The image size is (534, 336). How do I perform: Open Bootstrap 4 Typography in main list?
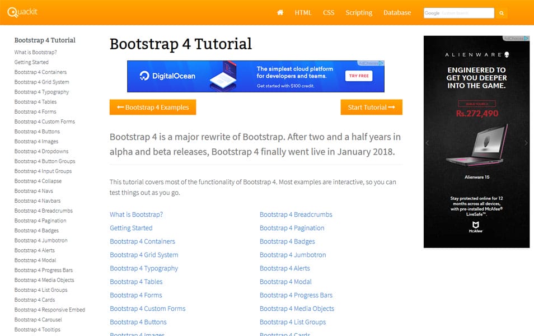(x=144, y=268)
